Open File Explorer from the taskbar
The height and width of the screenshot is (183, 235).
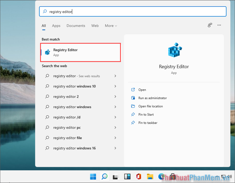click(150, 177)
